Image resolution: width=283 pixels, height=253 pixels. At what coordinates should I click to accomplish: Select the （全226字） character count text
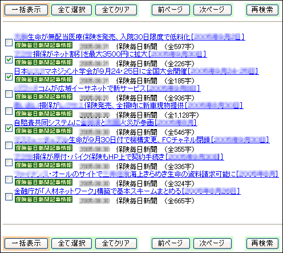pyautogui.click(x=179, y=64)
